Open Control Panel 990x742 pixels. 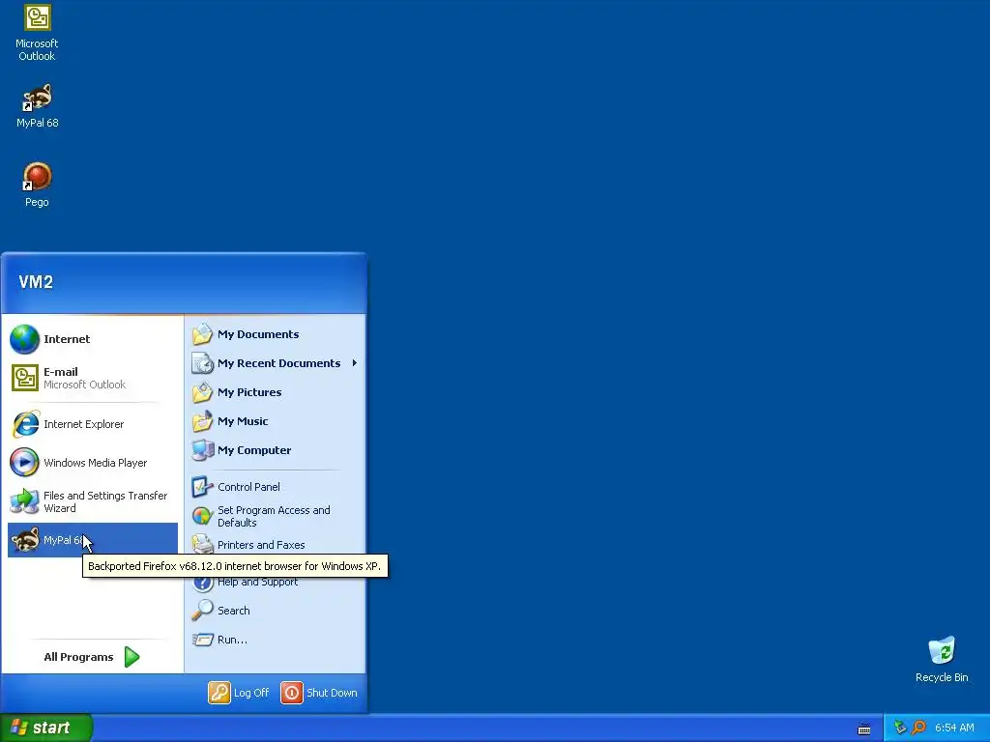click(x=275, y=487)
